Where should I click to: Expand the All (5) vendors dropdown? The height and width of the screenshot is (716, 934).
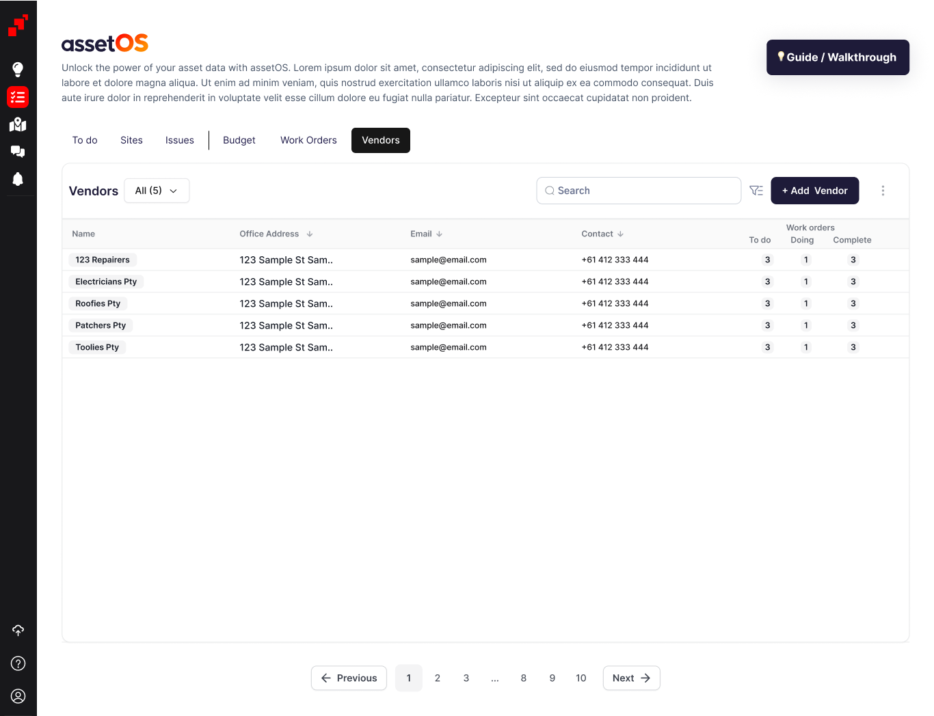[x=157, y=191]
